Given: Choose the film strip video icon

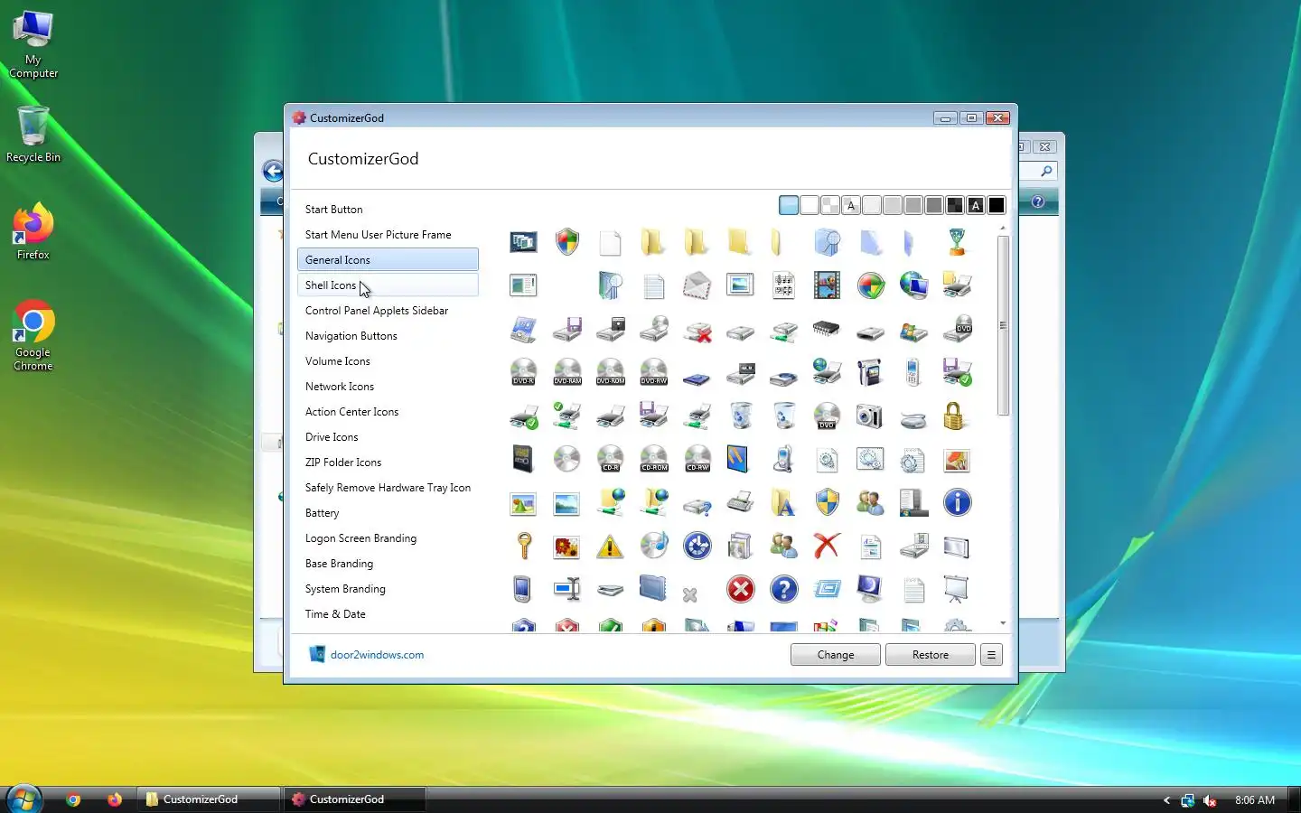Looking at the screenshot, I should (827, 285).
